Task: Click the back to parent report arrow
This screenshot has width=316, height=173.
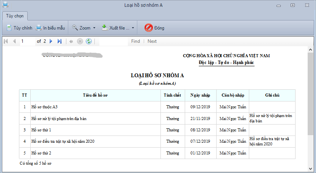Action: [71, 41]
